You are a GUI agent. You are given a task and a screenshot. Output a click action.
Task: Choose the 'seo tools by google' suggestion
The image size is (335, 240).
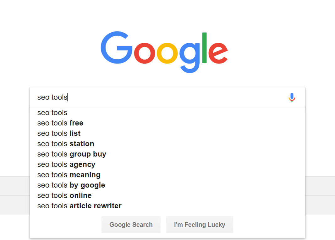pyautogui.click(x=167, y=185)
